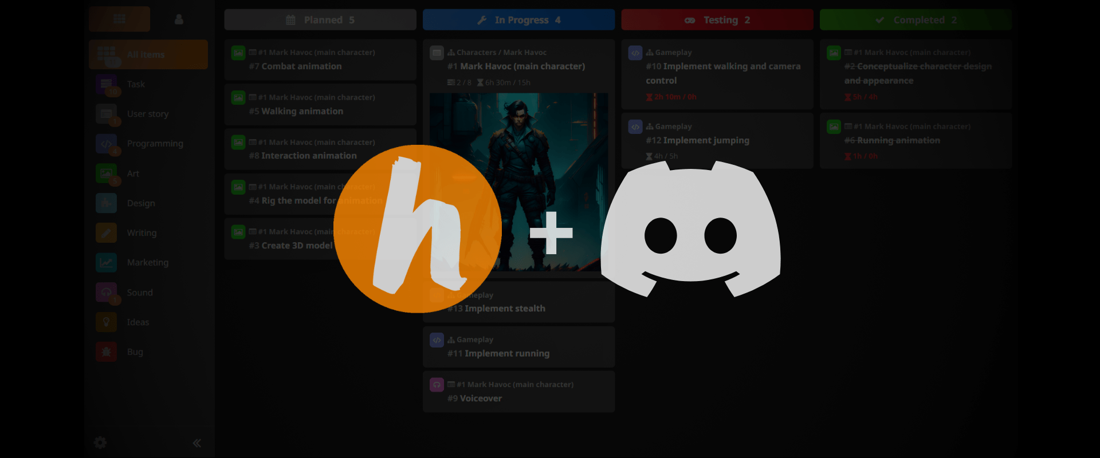The image size is (1100, 458).
Task: Click the settings gear icon in sidebar
Action: [100, 443]
